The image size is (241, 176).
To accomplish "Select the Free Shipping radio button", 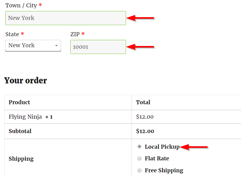I will 139,170.
